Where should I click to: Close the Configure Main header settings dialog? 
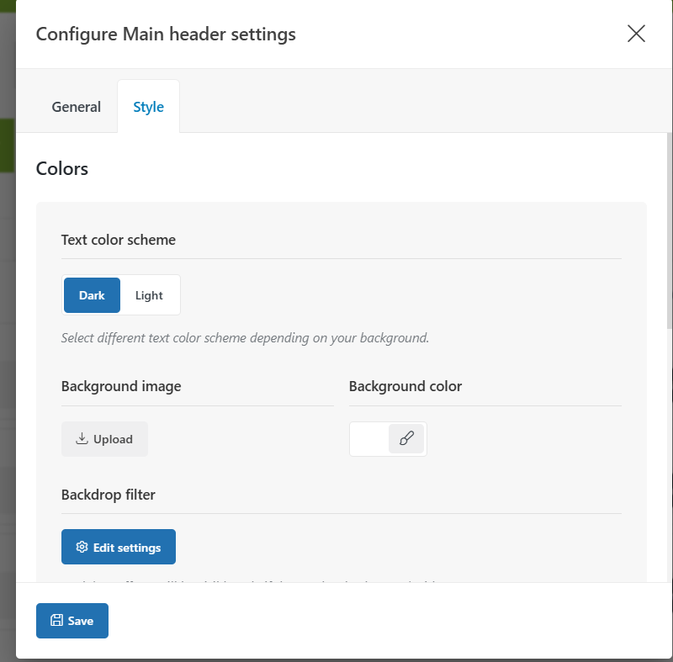636,34
